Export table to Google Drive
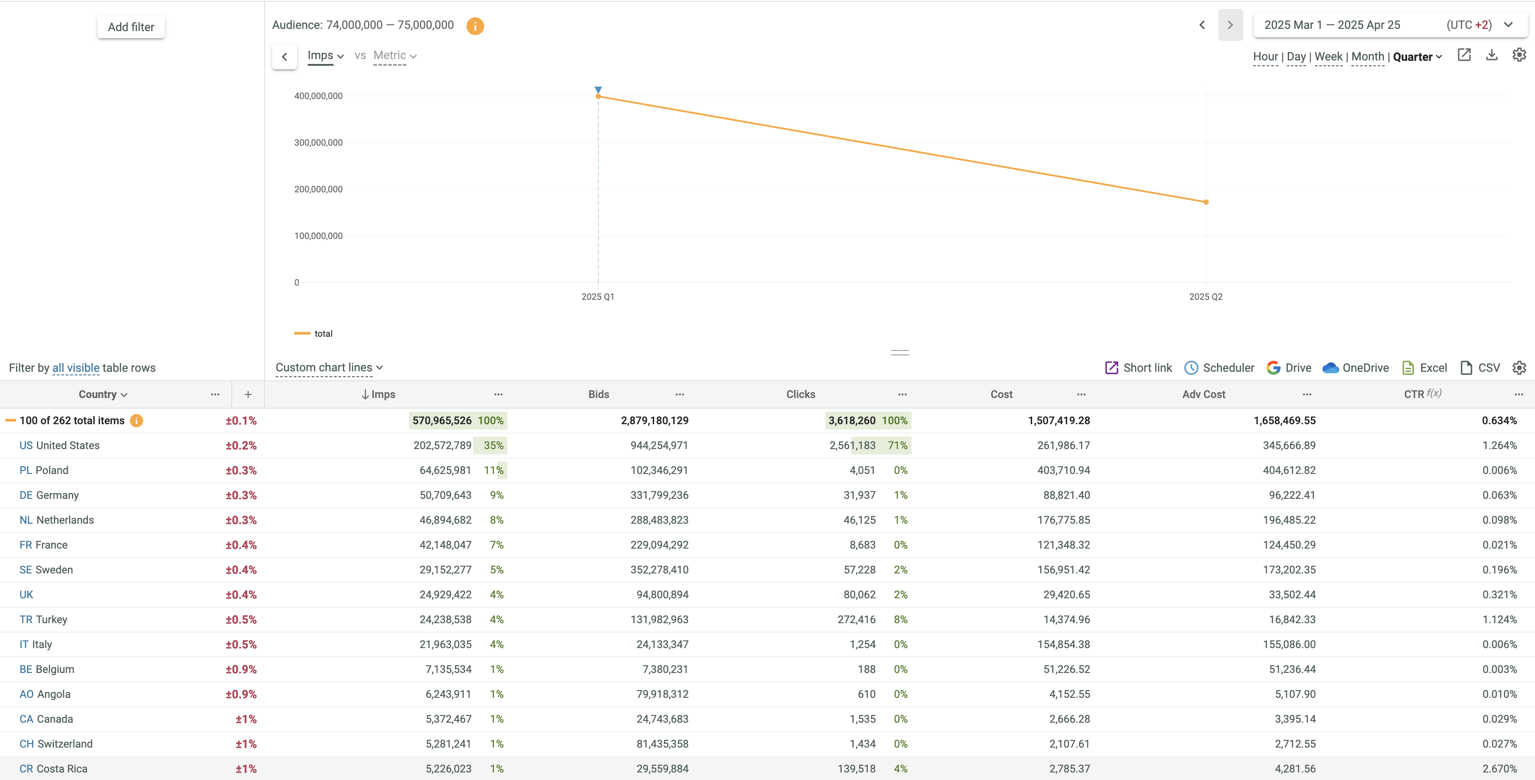1535x780 pixels. pos(1289,368)
